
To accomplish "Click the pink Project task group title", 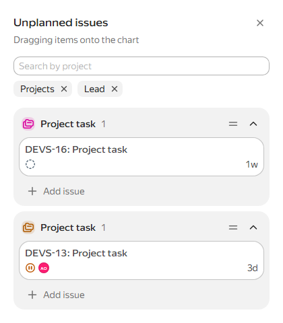I will pos(68,124).
